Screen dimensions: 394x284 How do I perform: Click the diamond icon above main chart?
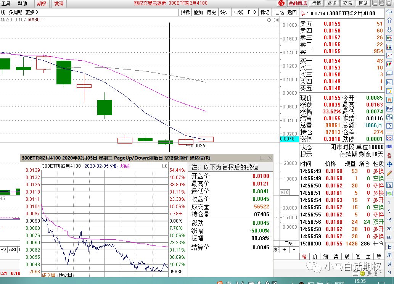point(269,20)
